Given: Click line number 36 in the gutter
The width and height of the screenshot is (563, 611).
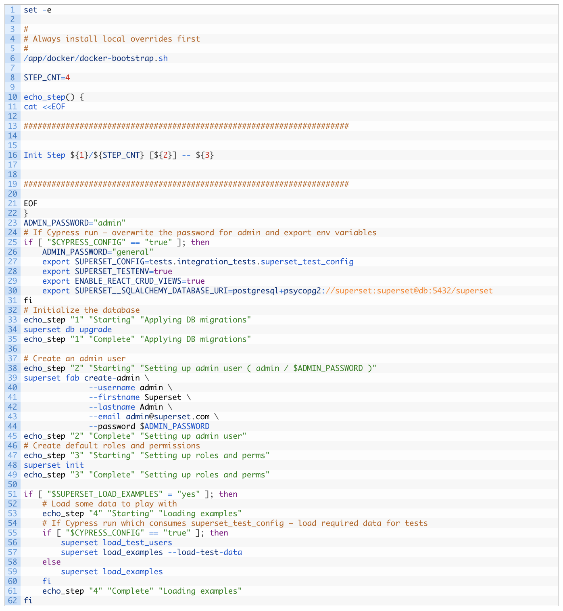Looking at the screenshot, I should pyautogui.click(x=13, y=349).
